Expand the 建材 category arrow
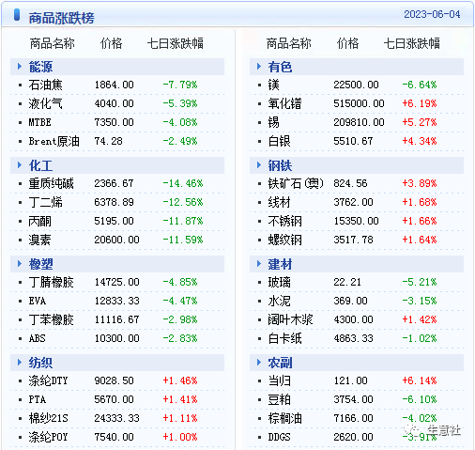Screen dimensions: 475x450 click(x=259, y=264)
